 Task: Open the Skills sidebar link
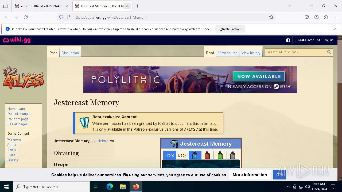[x=11, y=155]
